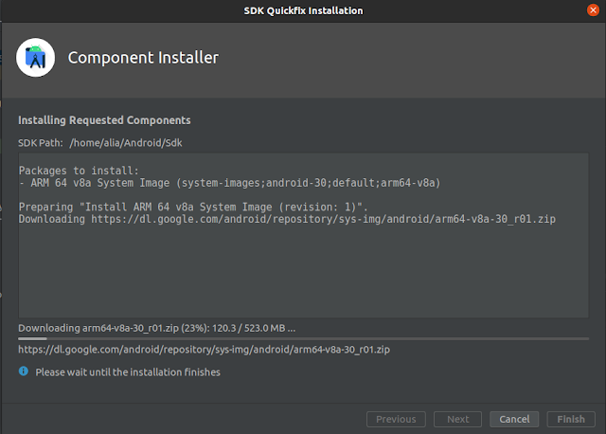Viewport: 606px width, 434px height.
Task: Click the Android Studio logo icon
Action: [x=36, y=57]
